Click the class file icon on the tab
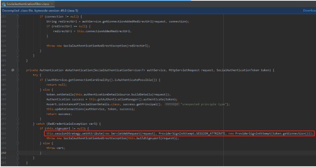316x167 pixels. 4,4
